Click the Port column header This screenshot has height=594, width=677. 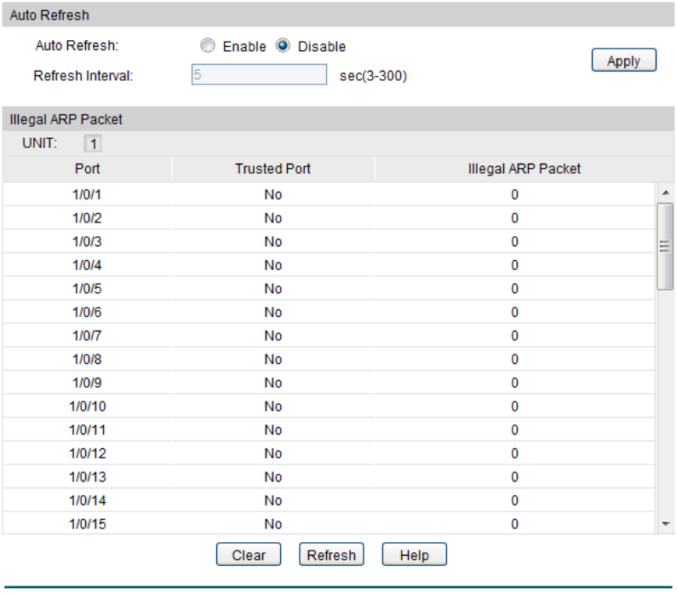87,169
